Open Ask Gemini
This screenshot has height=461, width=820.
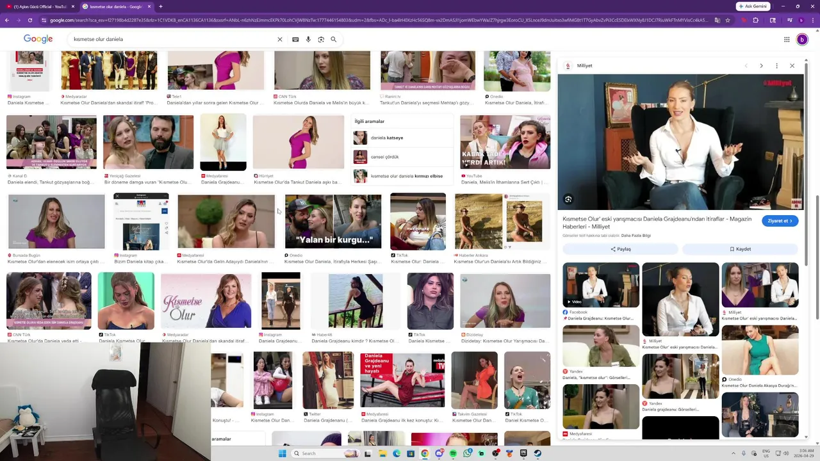tap(753, 6)
